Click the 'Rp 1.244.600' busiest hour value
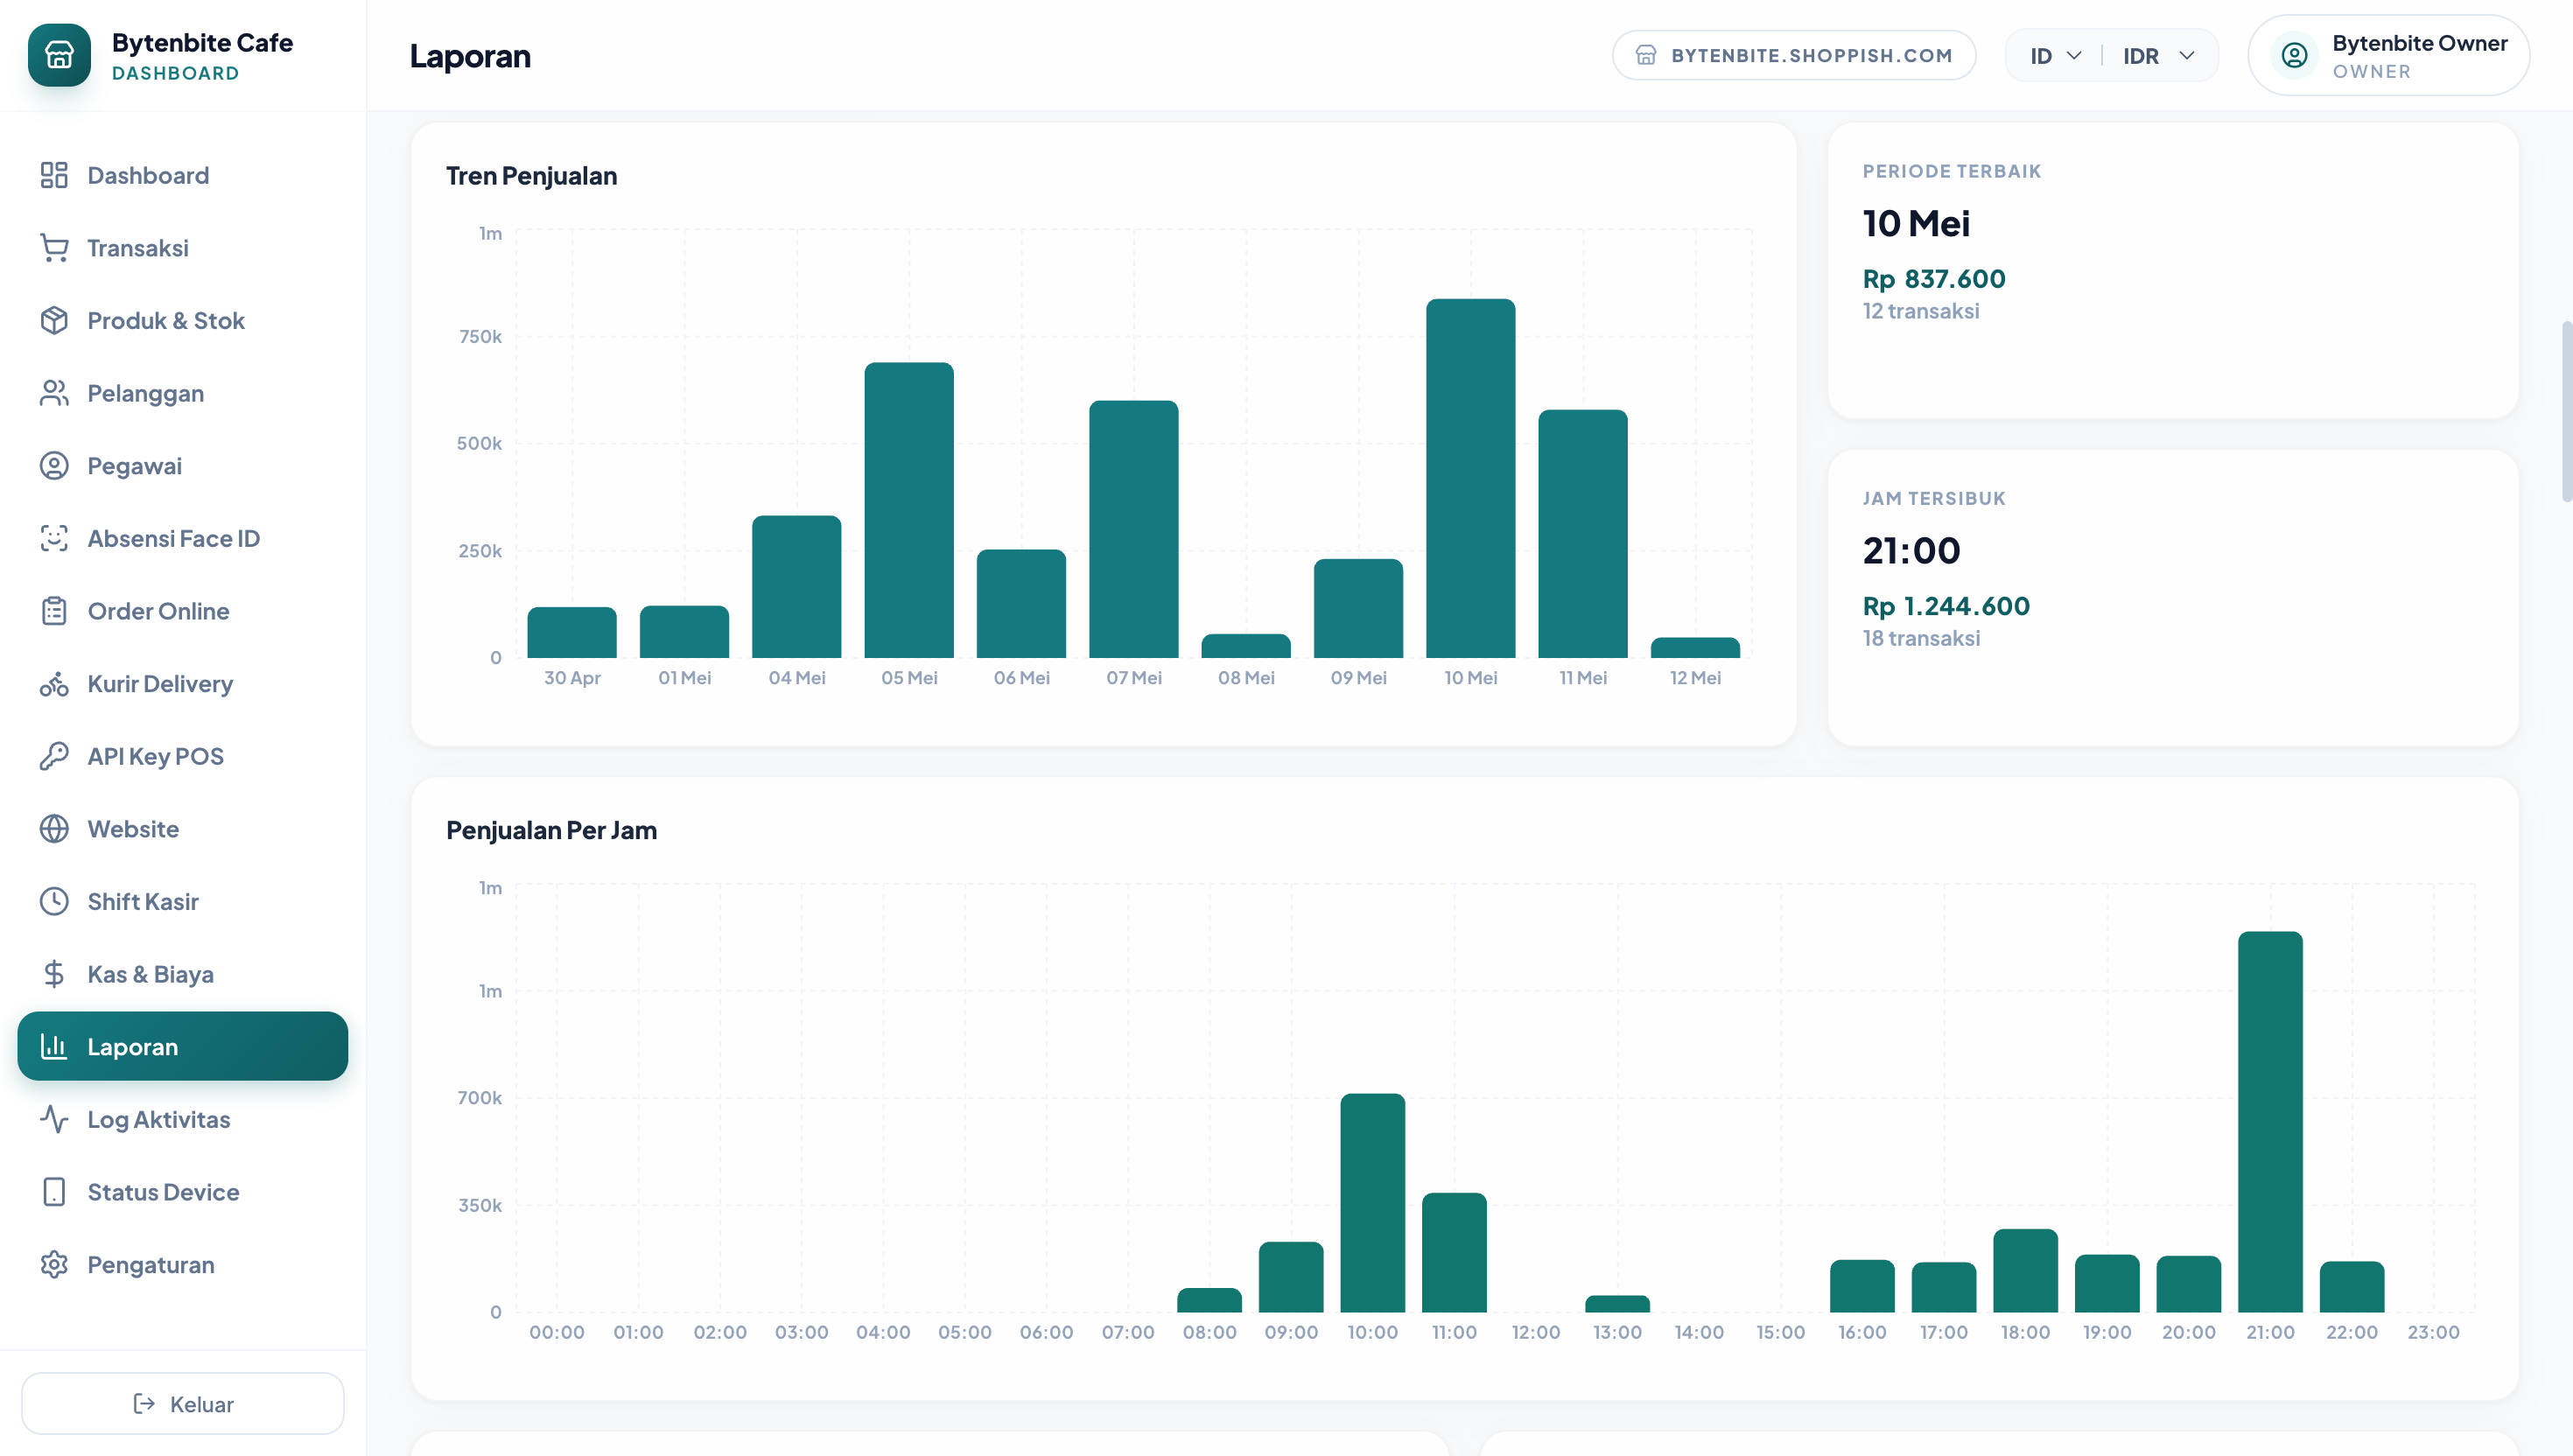Image resolution: width=2573 pixels, height=1456 pixels. coord(1946,606)
